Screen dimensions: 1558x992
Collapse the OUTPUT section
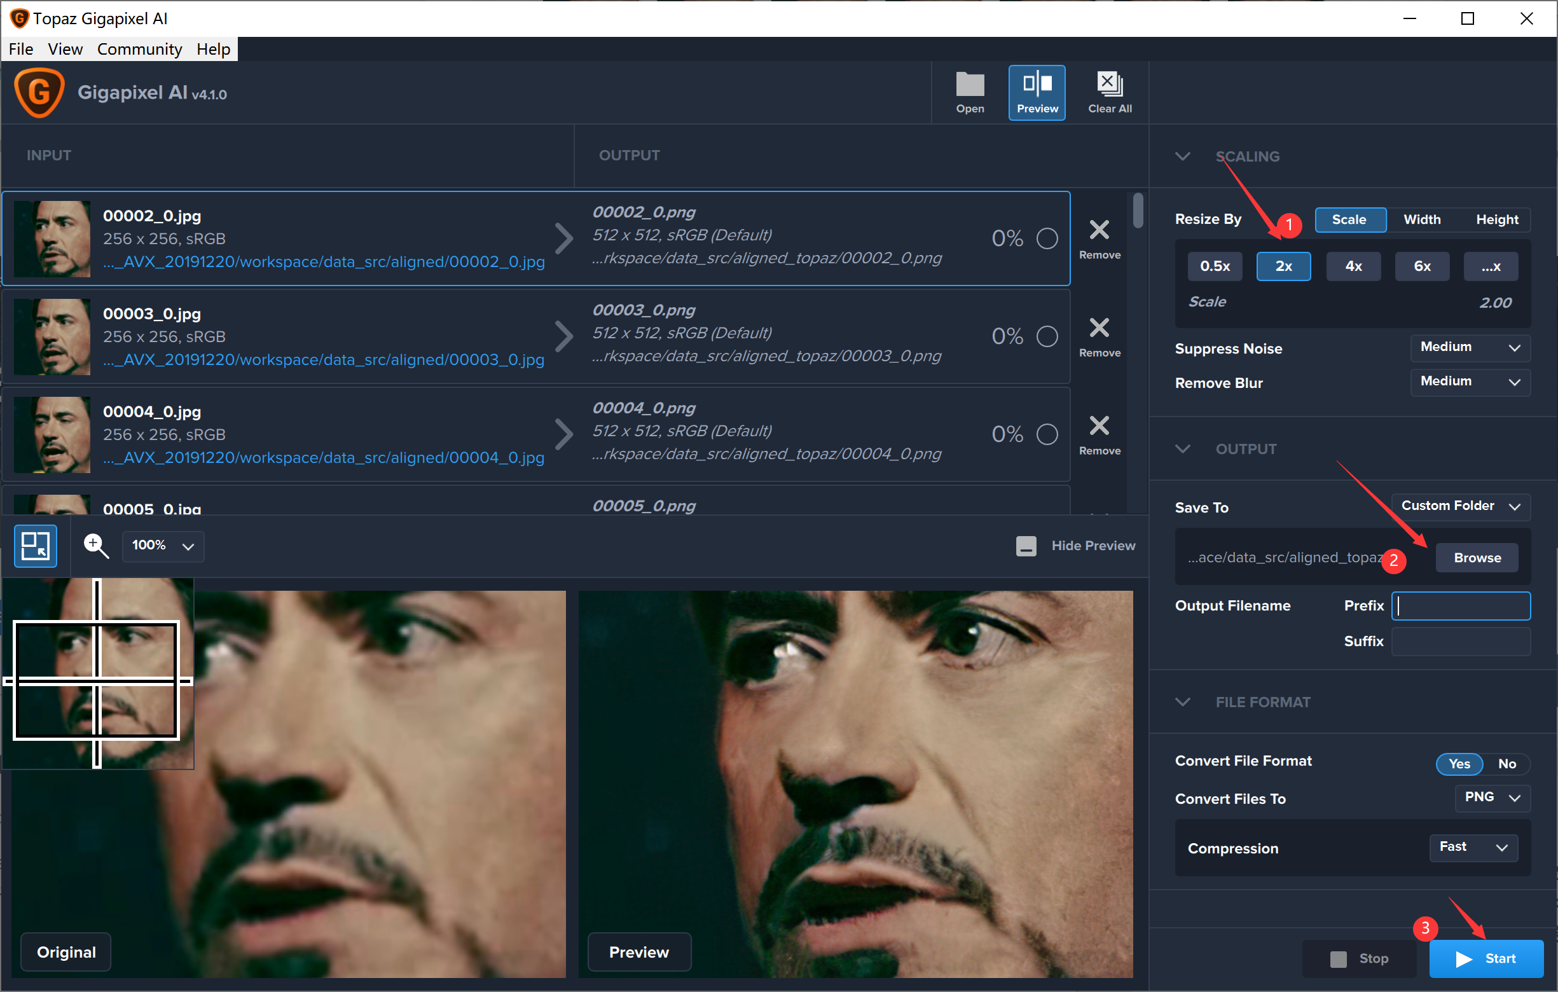tap(1182, 448)
